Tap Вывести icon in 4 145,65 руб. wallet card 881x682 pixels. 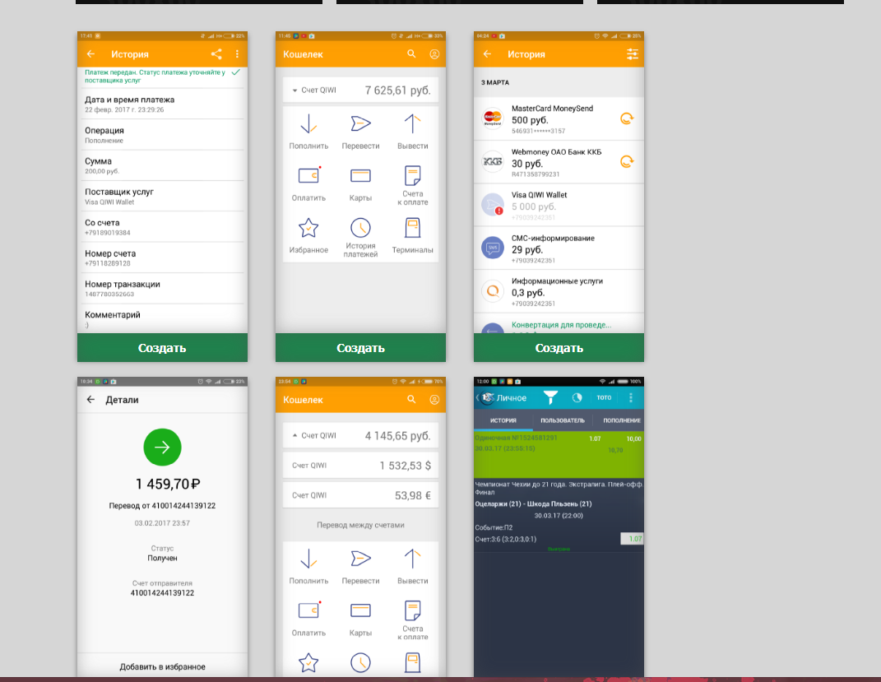click(412, 559)
